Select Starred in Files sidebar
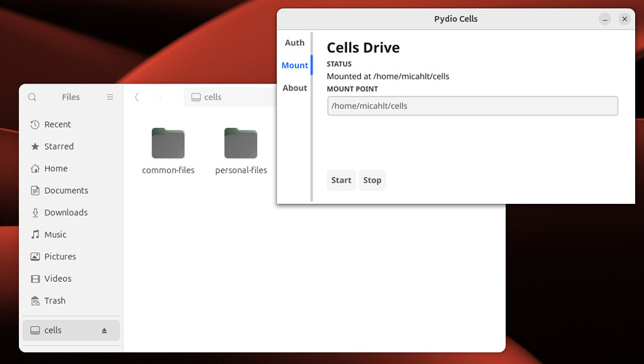 coord(71,146)
